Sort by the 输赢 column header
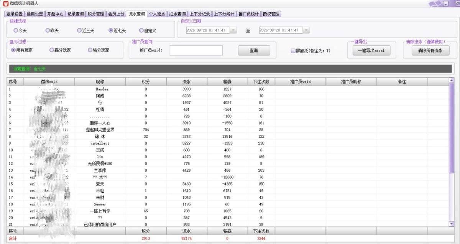 pyautogui.click(x=227, y=82)
